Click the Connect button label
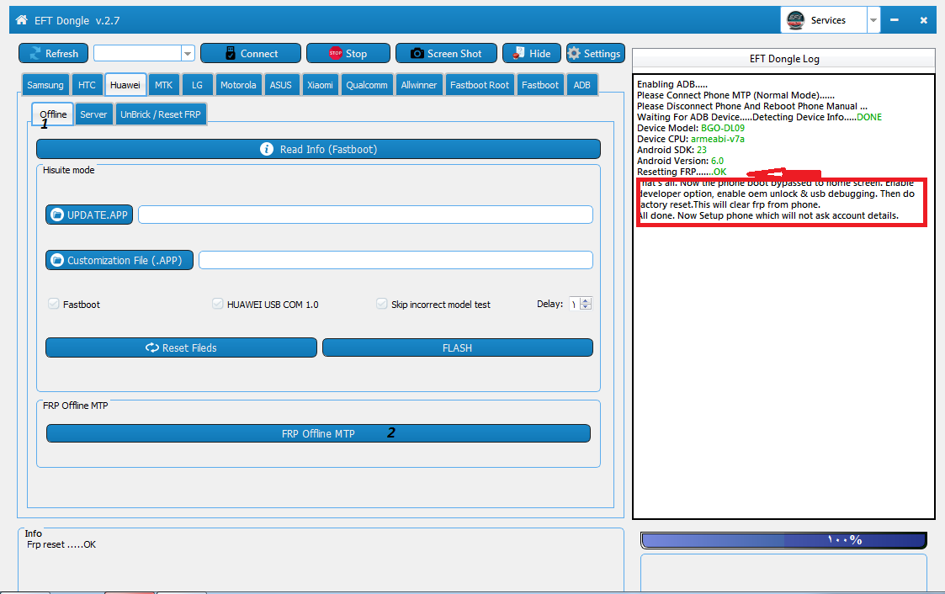Viewport: 945px width, 594px height. coord(259,54)
